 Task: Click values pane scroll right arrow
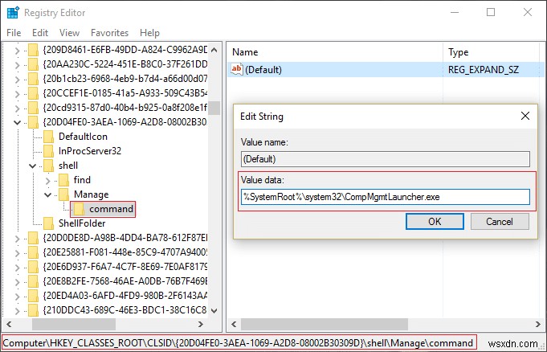[x=538, y=325]
